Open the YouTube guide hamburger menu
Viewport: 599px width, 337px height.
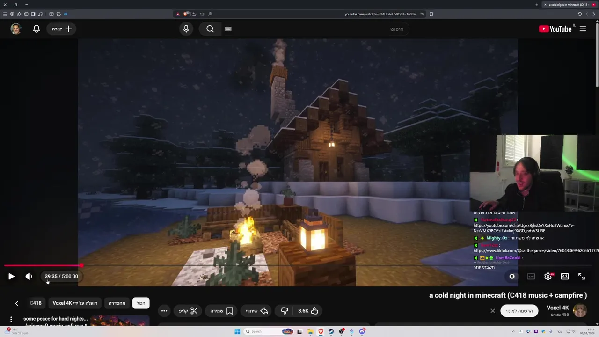(x=583, y=29)
